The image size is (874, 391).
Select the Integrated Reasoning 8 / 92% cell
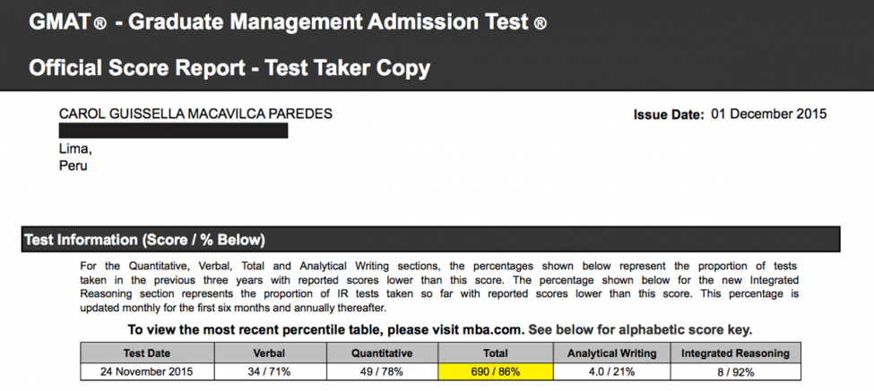[735, 370]
